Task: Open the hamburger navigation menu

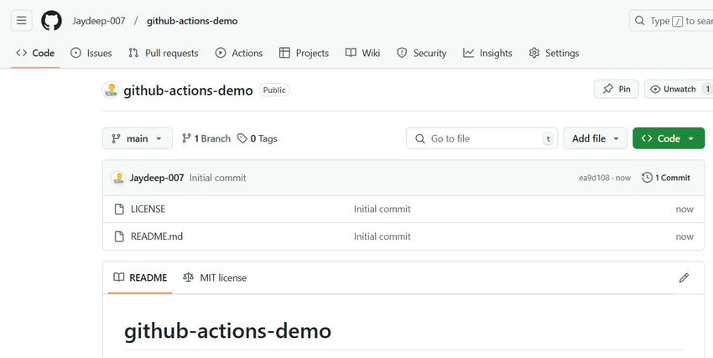Action: coord(22,21)
